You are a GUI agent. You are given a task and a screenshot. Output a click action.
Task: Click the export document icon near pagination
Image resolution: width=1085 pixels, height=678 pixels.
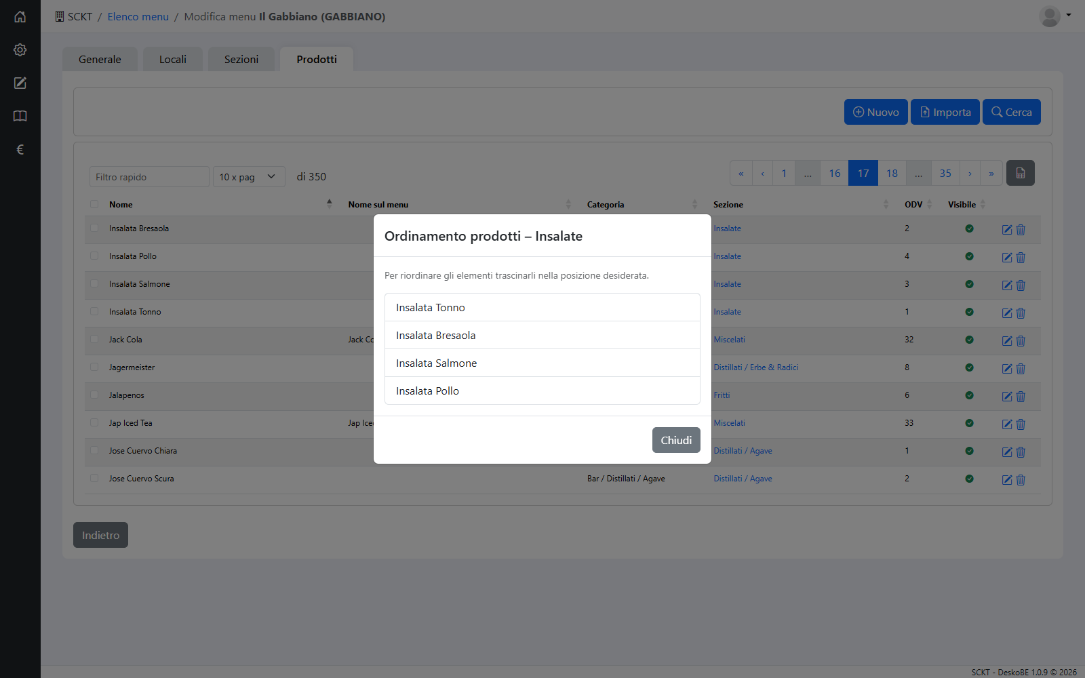[1020, 173]
